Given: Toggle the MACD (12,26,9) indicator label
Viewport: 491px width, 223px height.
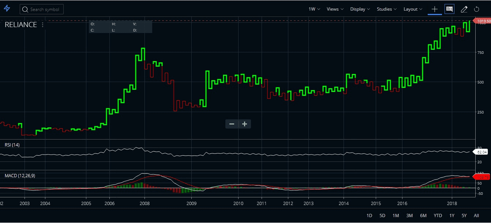Looking at the screenshot, I should pyautogui.click(x=19, y=175).
